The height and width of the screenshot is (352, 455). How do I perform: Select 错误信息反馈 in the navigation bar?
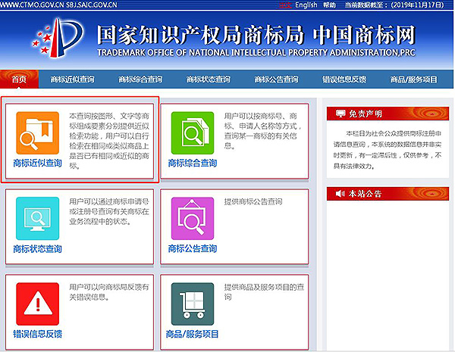(344, 79)
